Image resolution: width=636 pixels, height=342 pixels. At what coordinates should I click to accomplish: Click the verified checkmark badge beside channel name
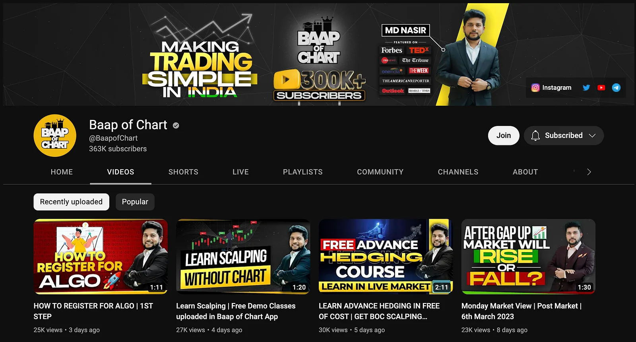[176, 126]
